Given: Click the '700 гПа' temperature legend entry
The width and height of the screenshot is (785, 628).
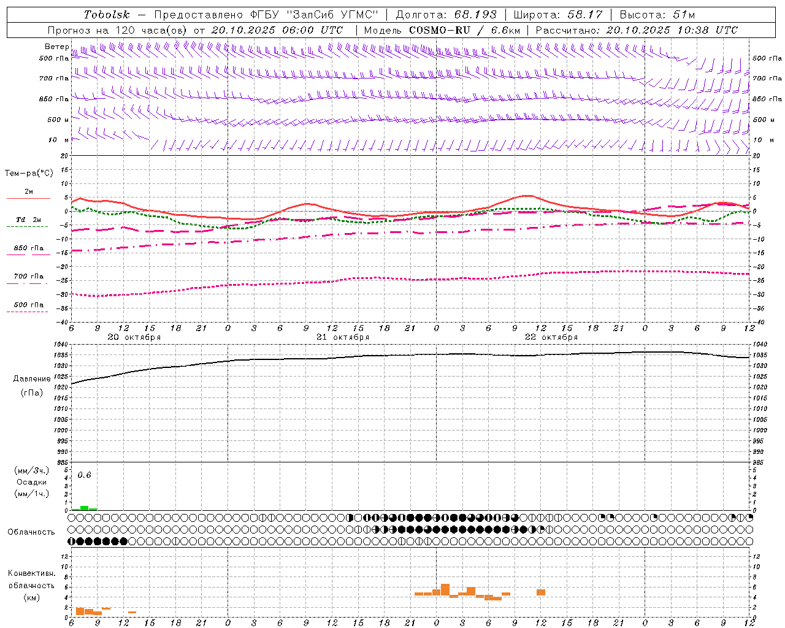Looking at the screenshot, I should coord(29,276).
